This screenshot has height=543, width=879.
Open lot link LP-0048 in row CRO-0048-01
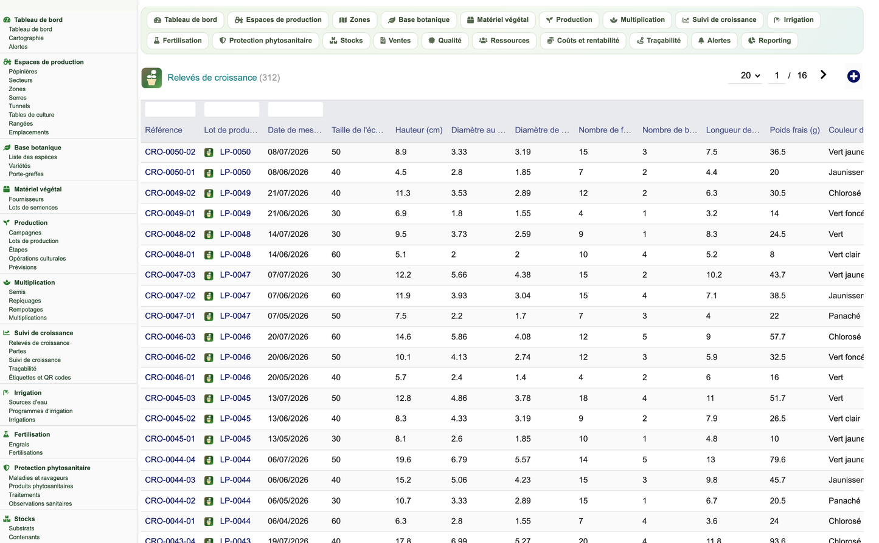235,254
